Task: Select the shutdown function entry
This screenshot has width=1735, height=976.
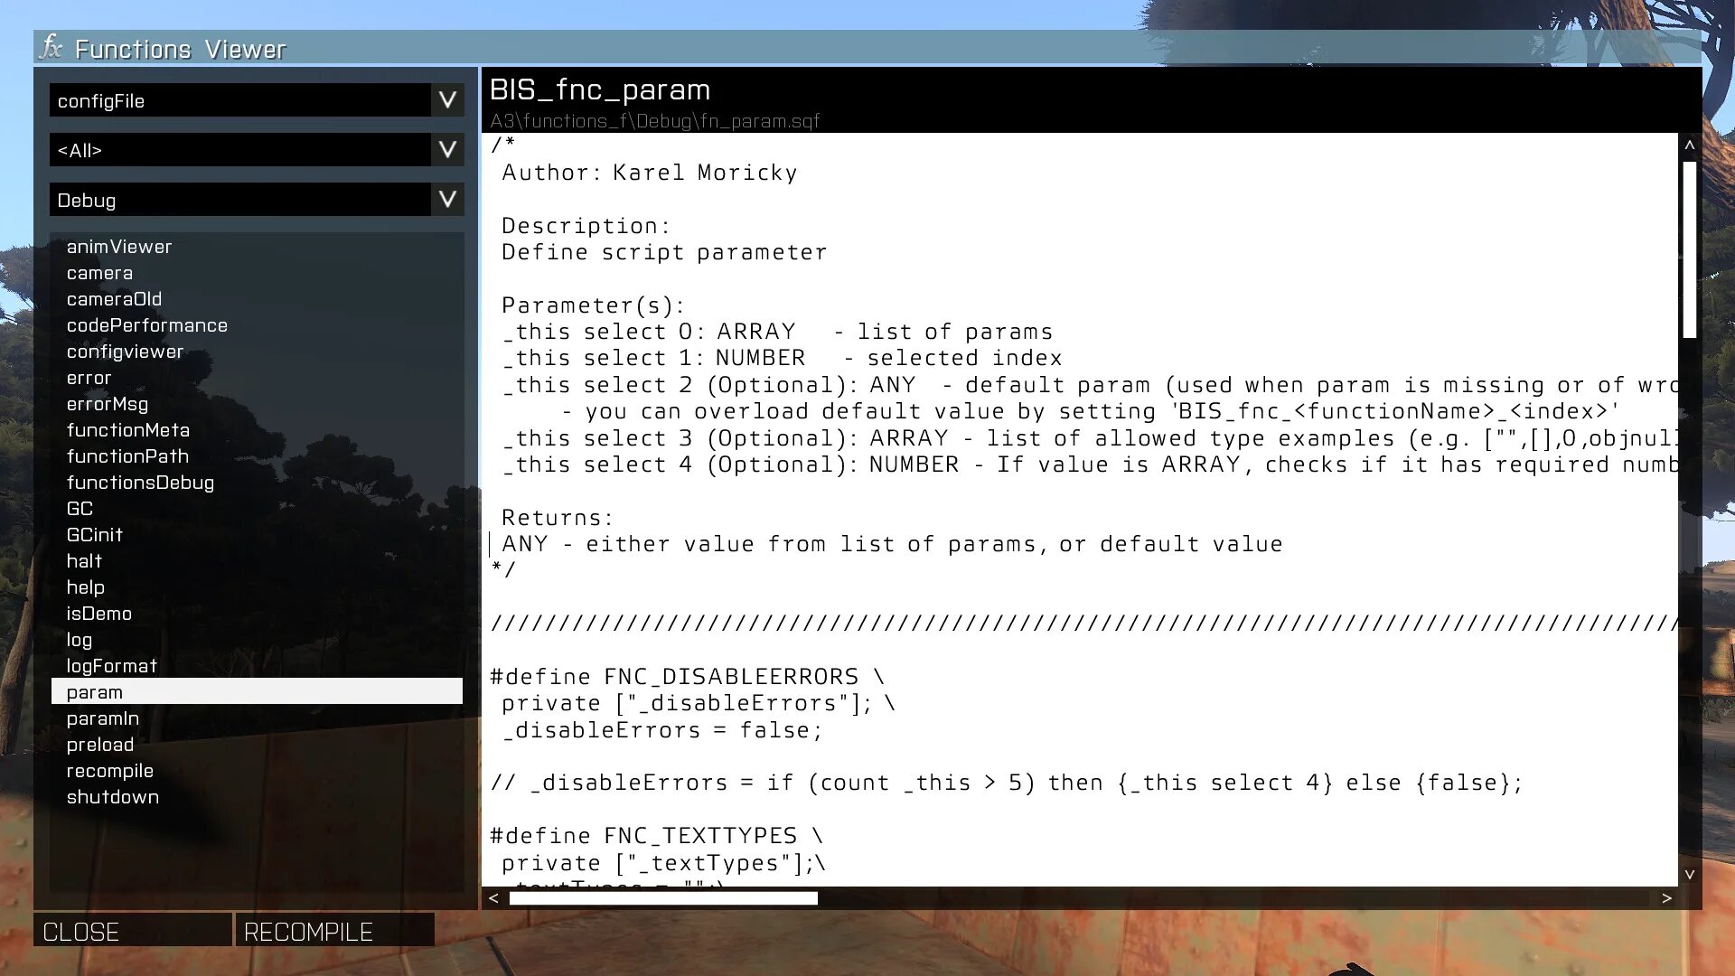Action: point(113,796)
